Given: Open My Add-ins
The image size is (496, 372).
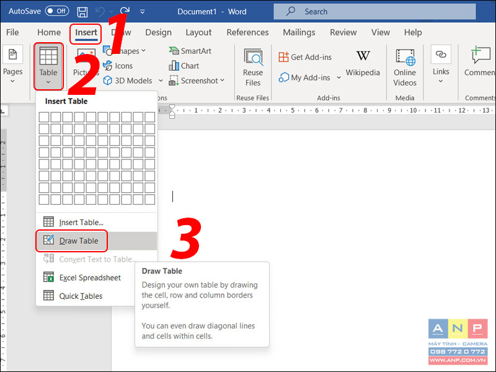Looking at the screenshot, I should [304, 77].
